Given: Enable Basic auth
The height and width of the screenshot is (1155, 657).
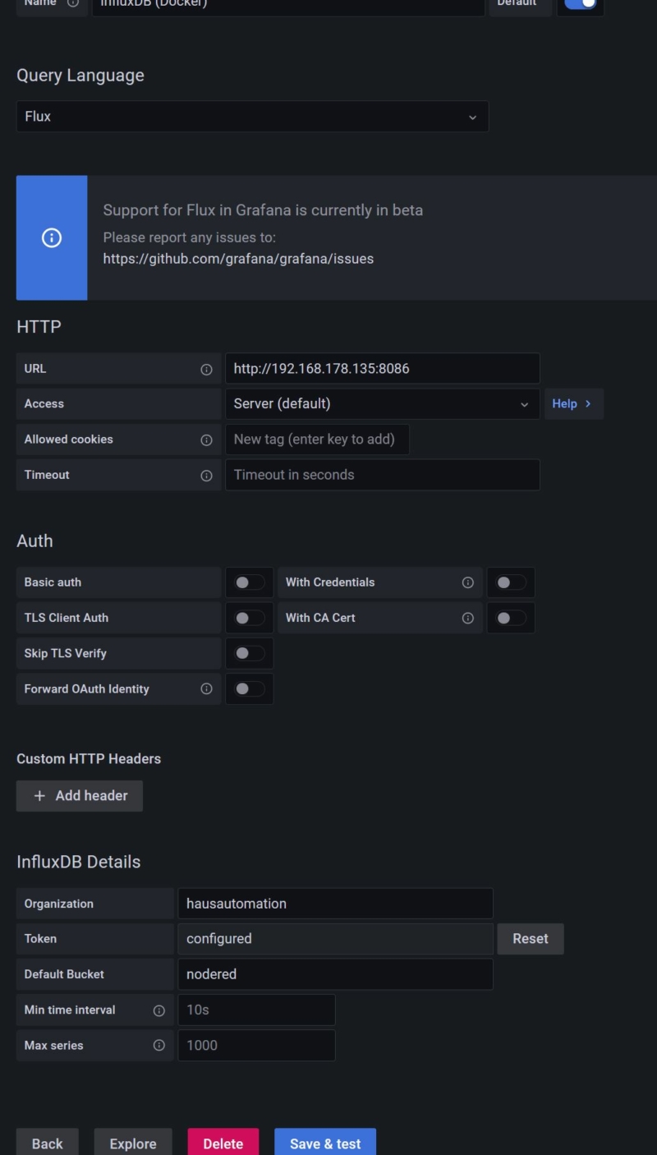Looking at the screenshot, I should pyautogui.click(x=249, y=582).
